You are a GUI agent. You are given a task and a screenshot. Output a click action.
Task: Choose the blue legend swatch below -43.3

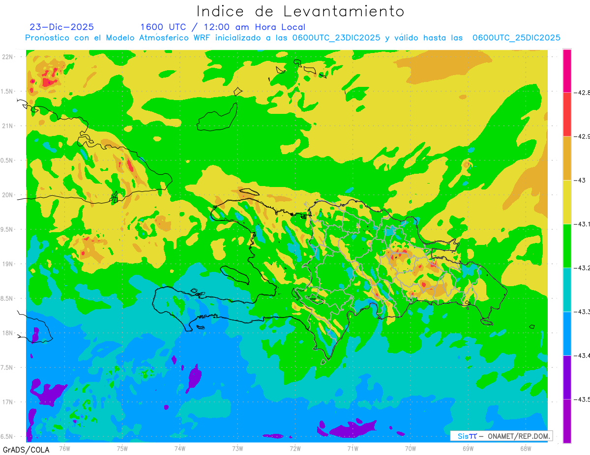tap(567, 333)
